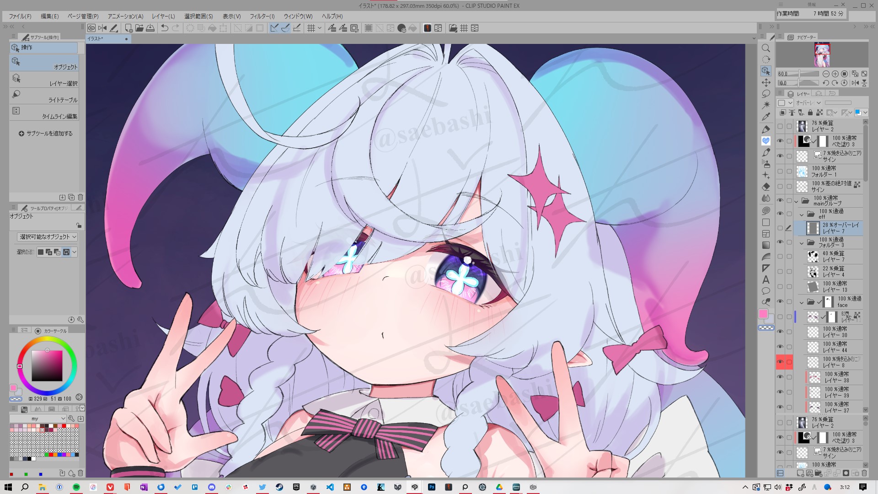
Task: Hide the mainグループ folder layer
Action: (x=780, y=200)
